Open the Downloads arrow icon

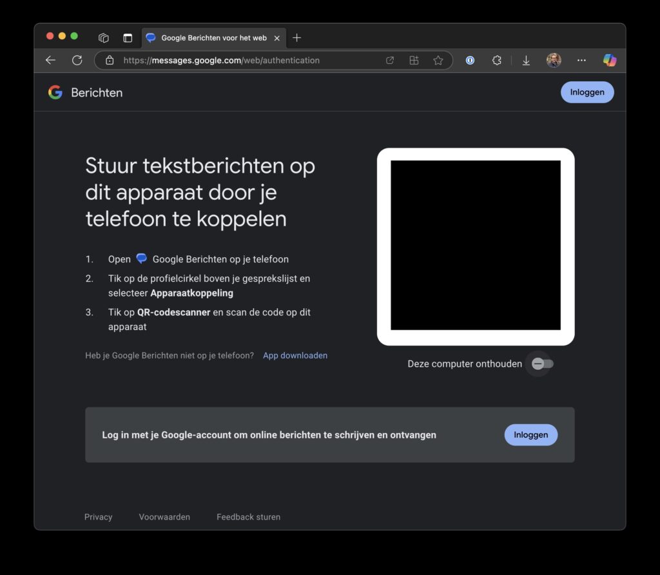526,61
